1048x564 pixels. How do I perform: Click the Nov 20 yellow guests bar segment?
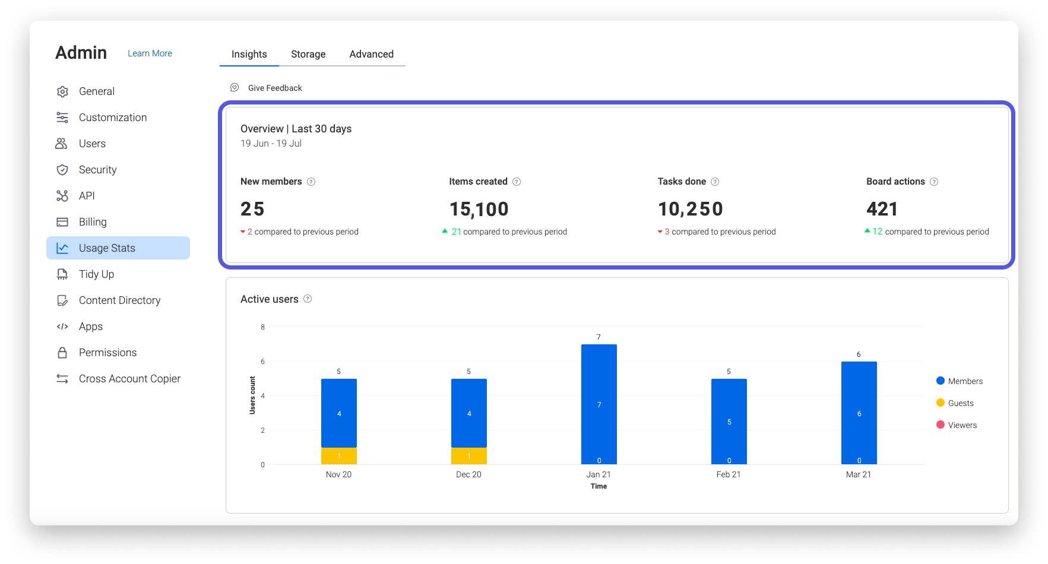339,456
